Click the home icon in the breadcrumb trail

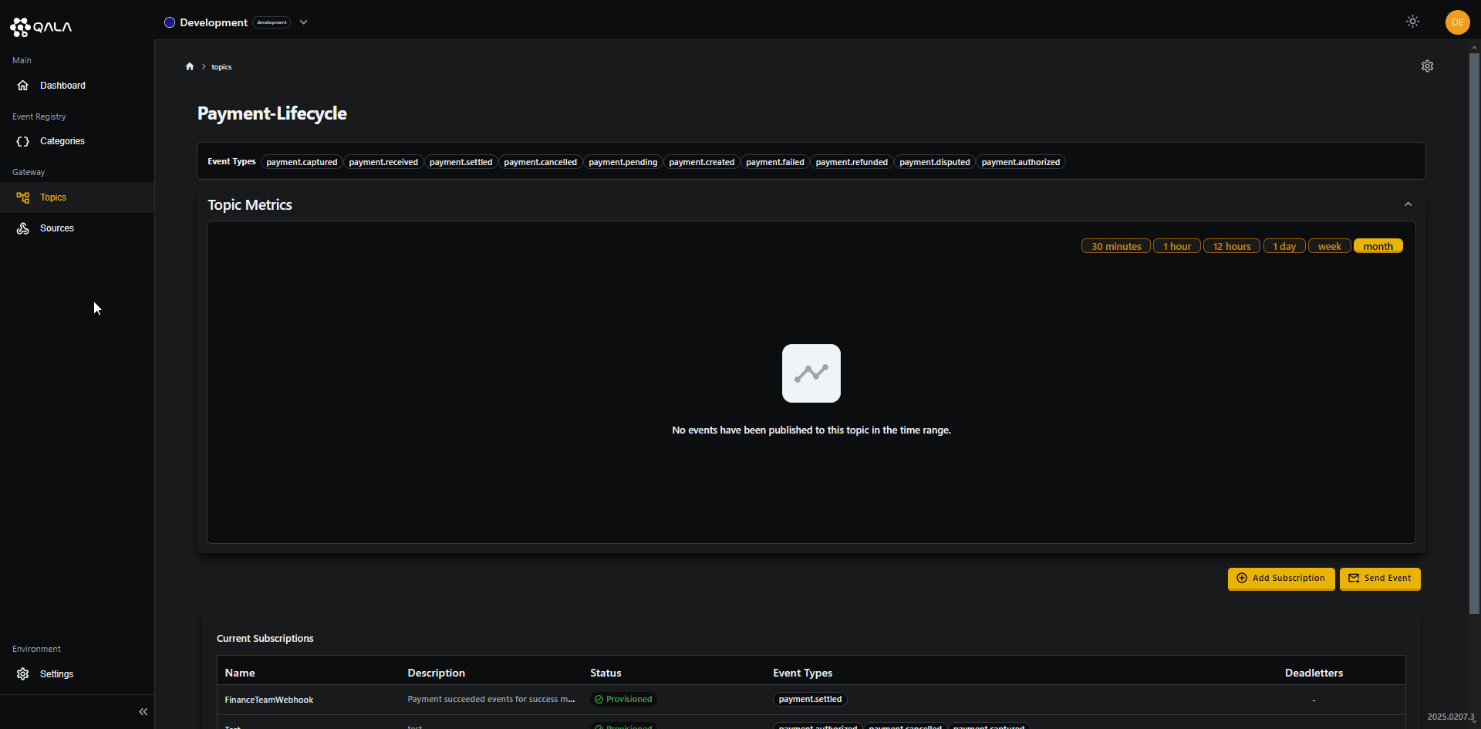(190, 66)
